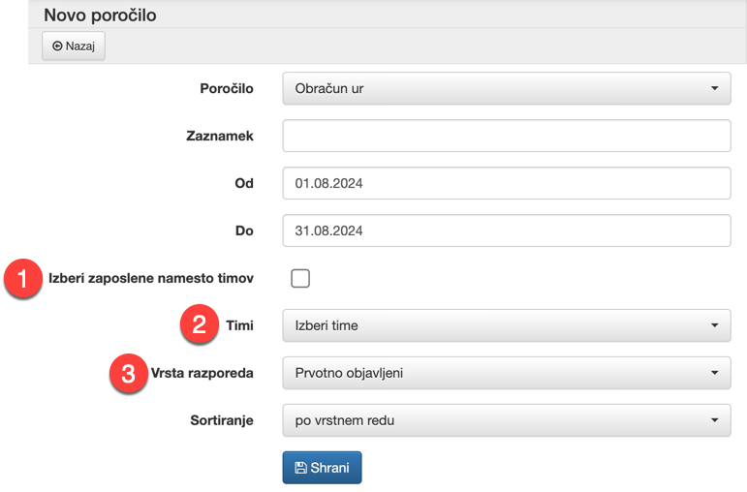
Task: Click the floppy disk icon on Shrani
Action: [x=300, y=468]
